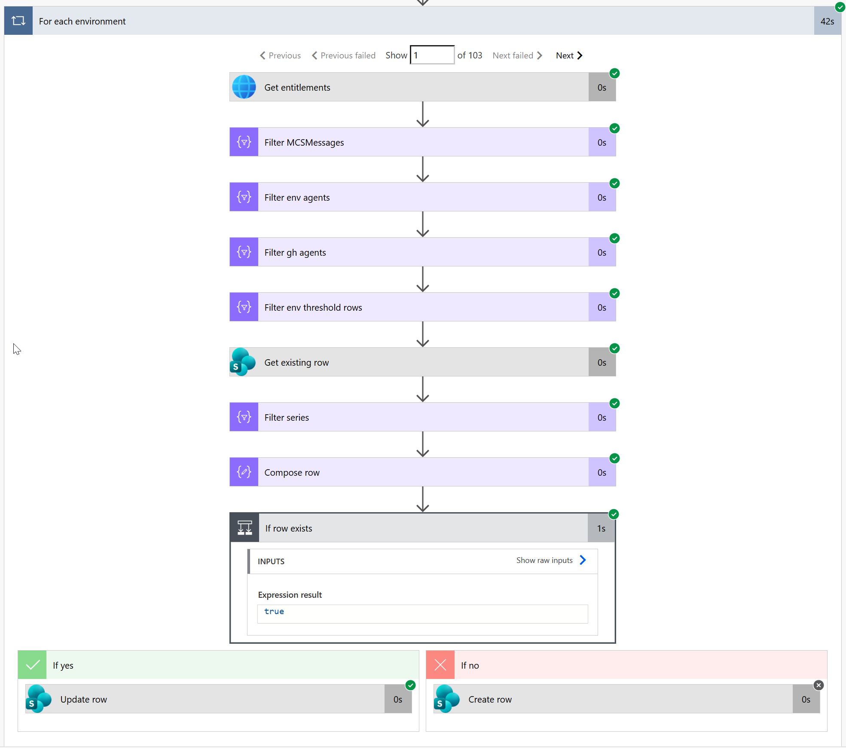The width and height of the screenshot is (846, 749).
Task: Collapse the If row exists condition header
Action: pos(423,528)
